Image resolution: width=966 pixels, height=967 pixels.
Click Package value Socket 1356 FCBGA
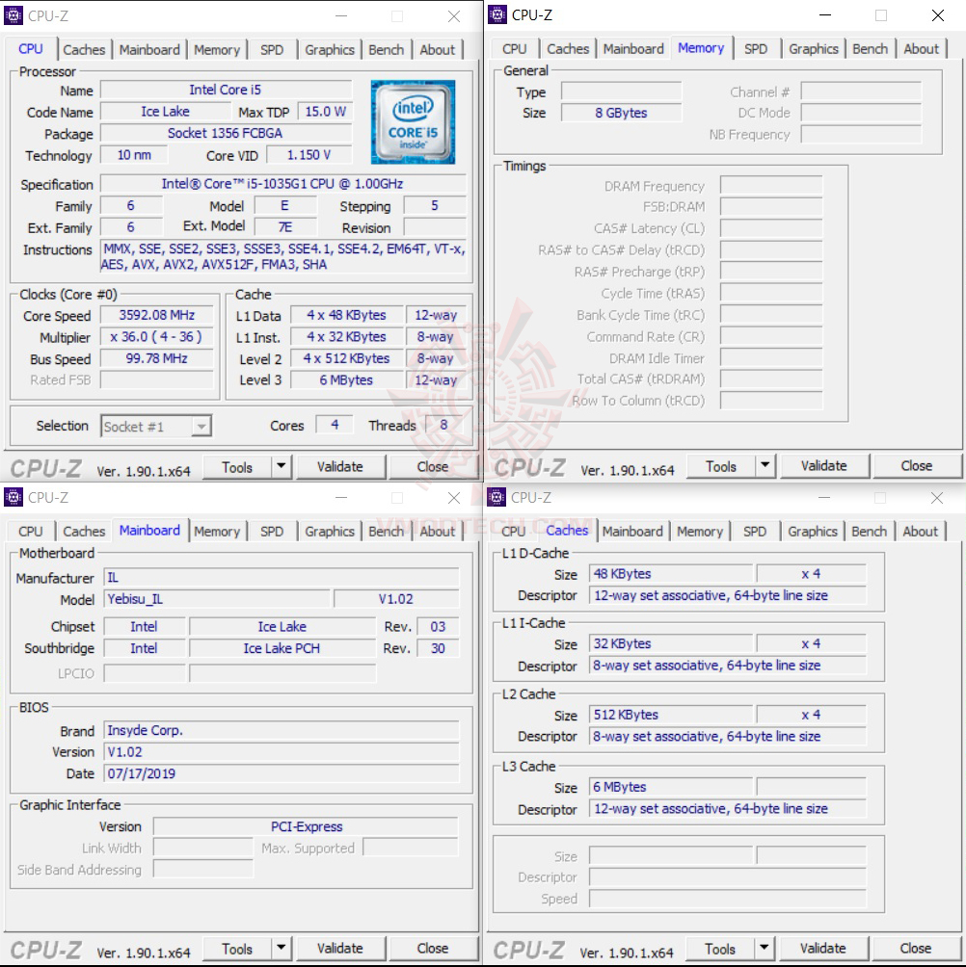point(226,133)
